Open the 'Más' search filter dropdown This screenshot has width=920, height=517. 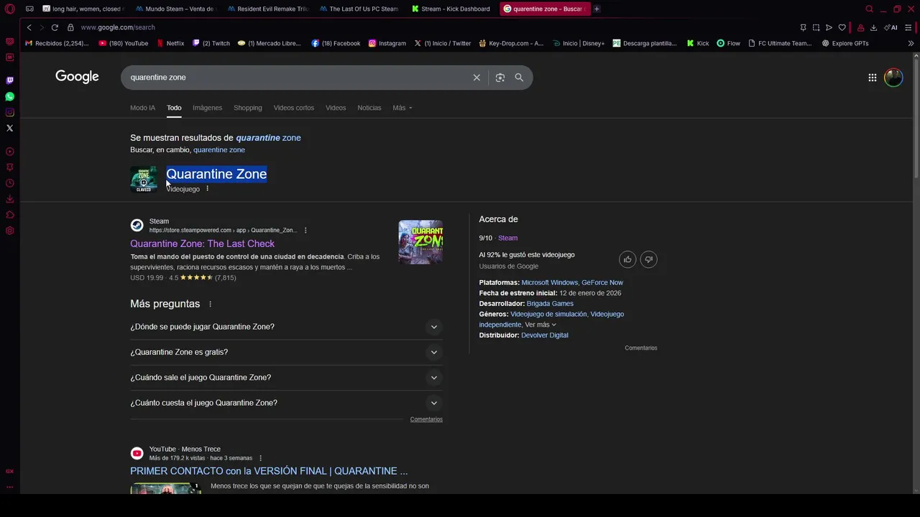pyautogui.click(x=402, y=108)
